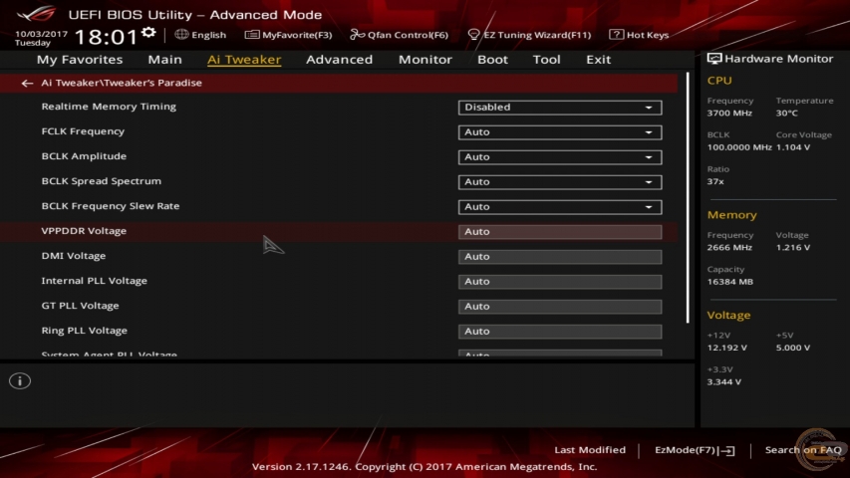Click the MyFavorite list icon
The image size is (850, 478).
[251, 35]
